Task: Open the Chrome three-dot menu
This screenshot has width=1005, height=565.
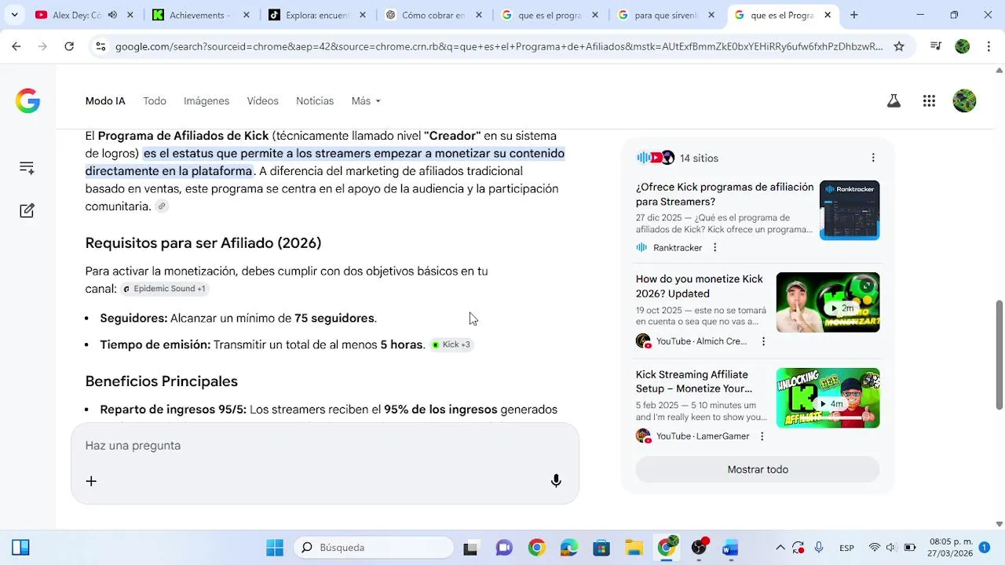Action: tap(989, 46)
